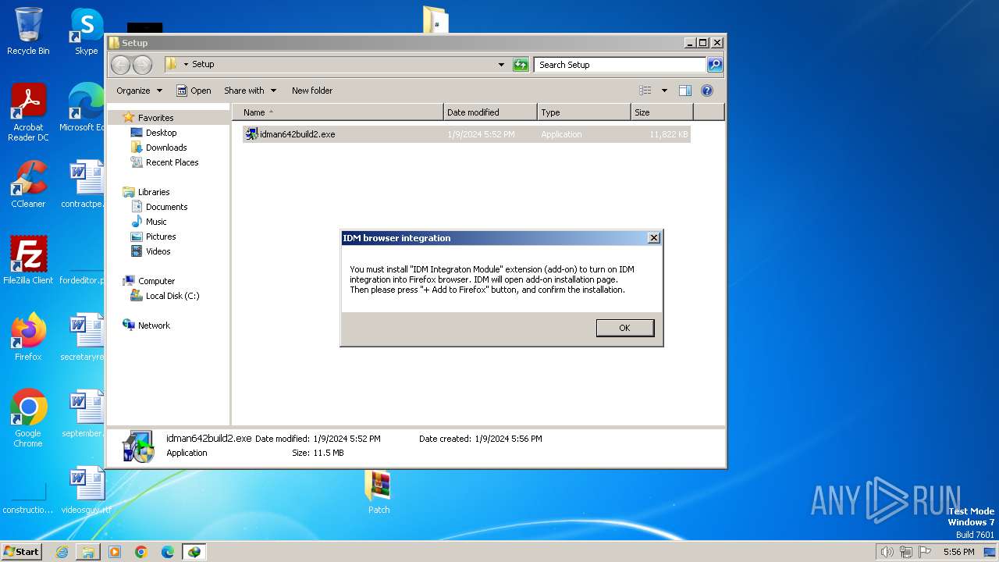Screen dimensions: 999x562
Task: Open the media player taskbar icon
Action: click(115, 552)
